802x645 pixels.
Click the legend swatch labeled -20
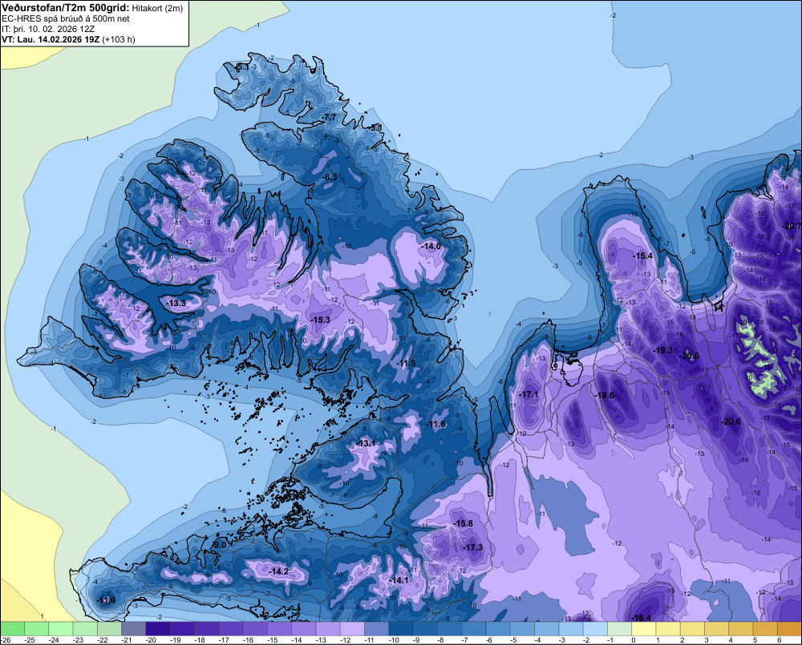(158, 629)
